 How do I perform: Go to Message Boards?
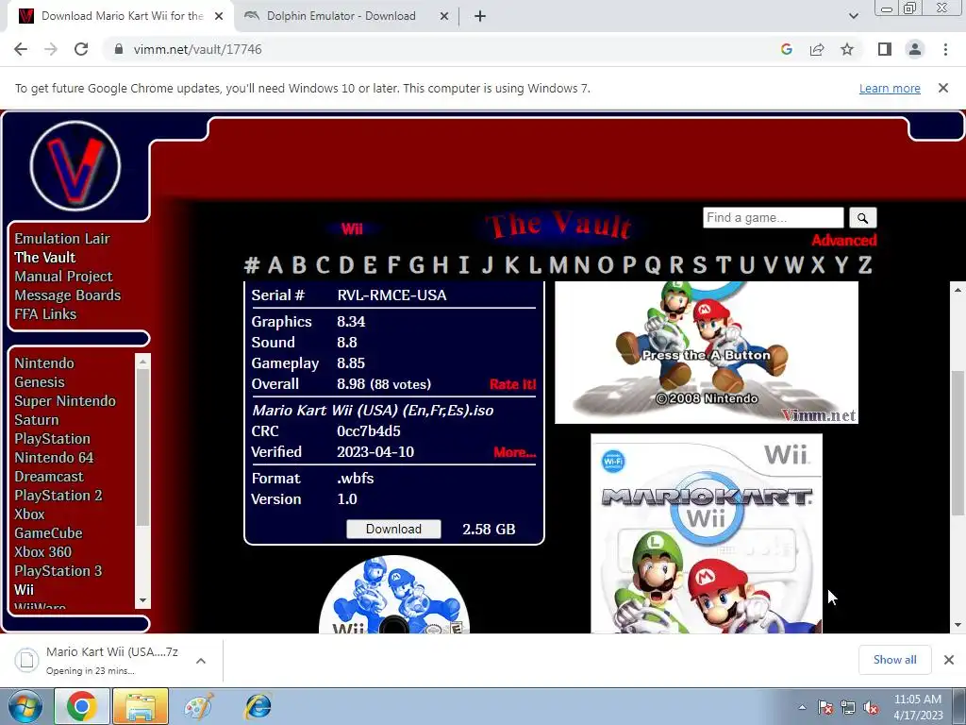pos(67,295)
